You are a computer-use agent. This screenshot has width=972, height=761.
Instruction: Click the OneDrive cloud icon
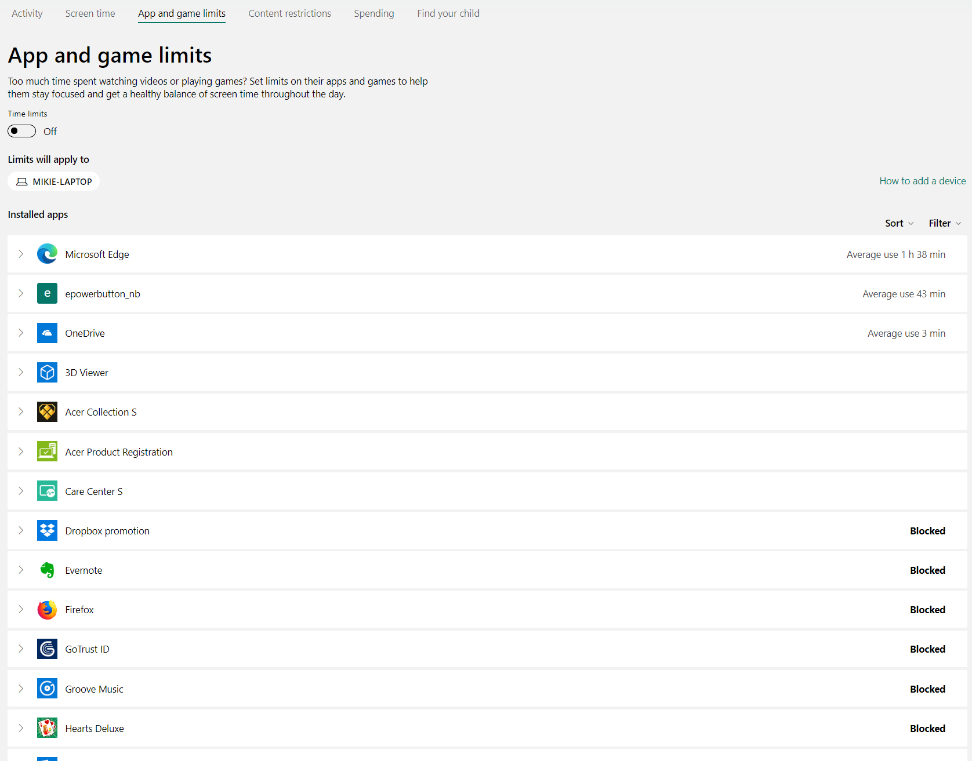[47, 333]
